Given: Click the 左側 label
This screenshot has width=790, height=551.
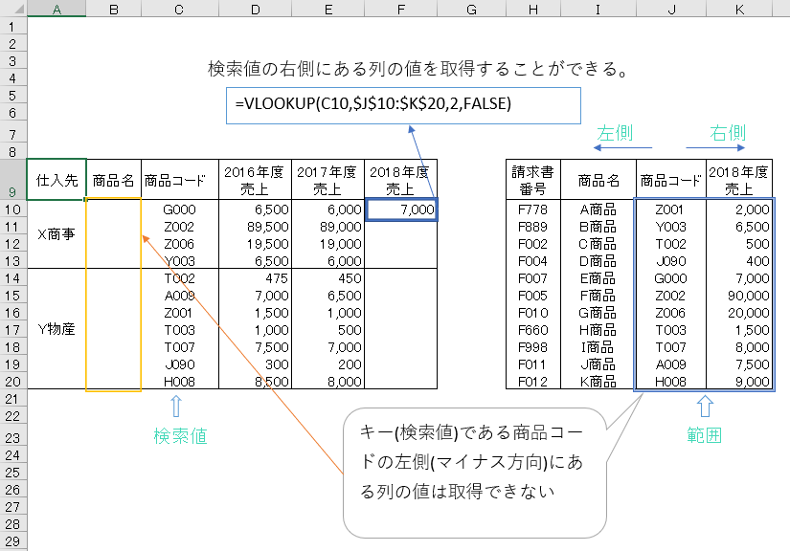Looking at the screenshot, I should point(615,133).
